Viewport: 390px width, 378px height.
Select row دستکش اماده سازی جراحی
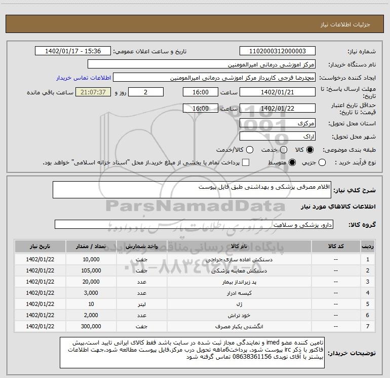tap(195, 259)
